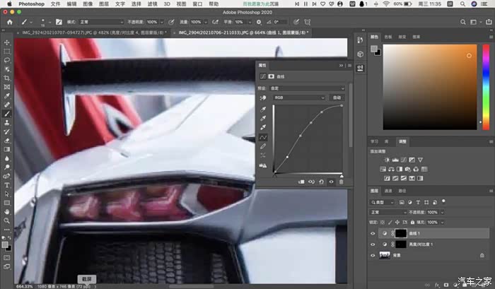Click the pencil draw-curve tool in Curves

coord(263,146)
